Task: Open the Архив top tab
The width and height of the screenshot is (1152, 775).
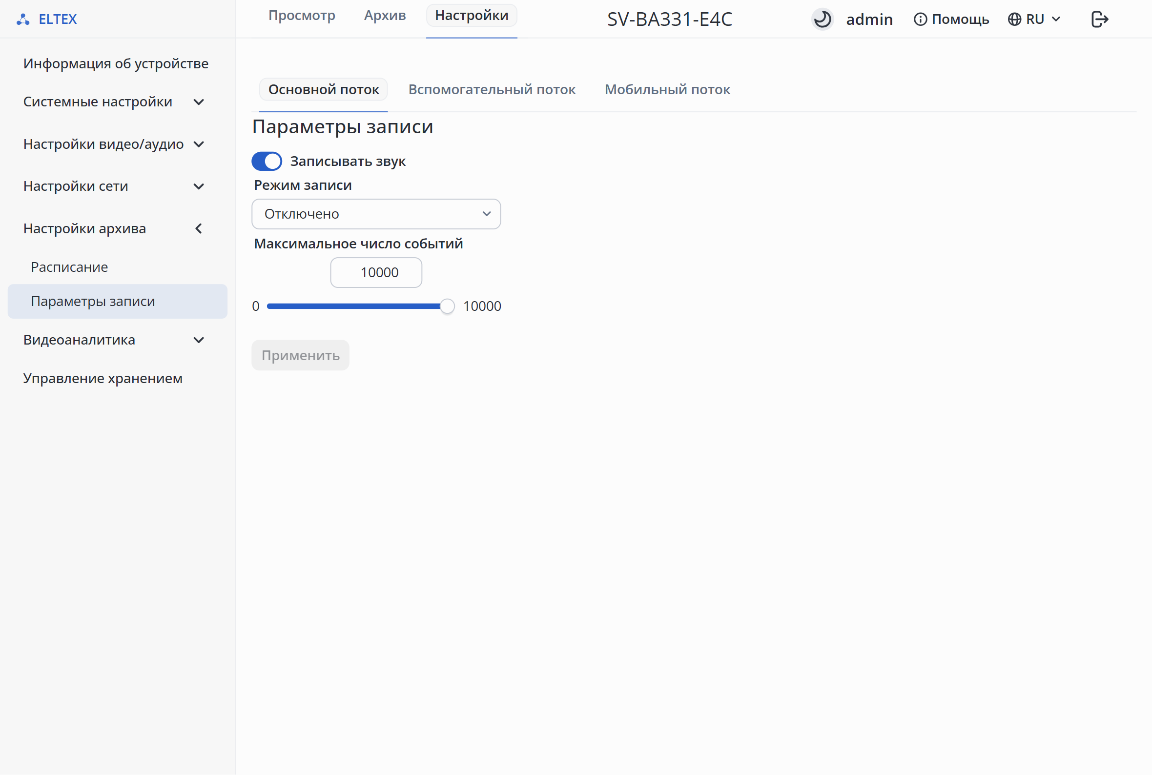Action: 385,15
